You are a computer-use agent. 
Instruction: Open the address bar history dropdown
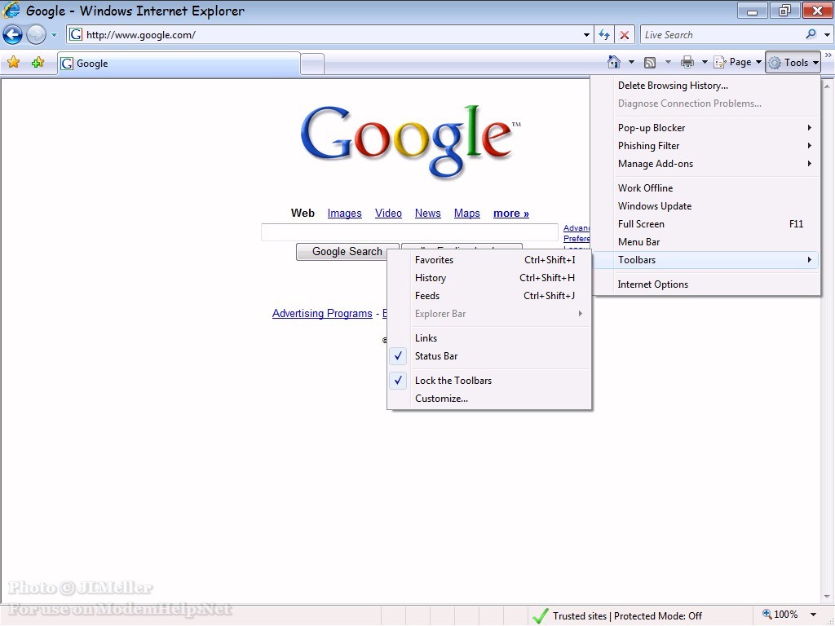pos(585,34)
